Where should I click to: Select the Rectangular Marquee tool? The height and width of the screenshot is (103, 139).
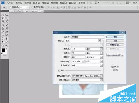pos(3,15)
